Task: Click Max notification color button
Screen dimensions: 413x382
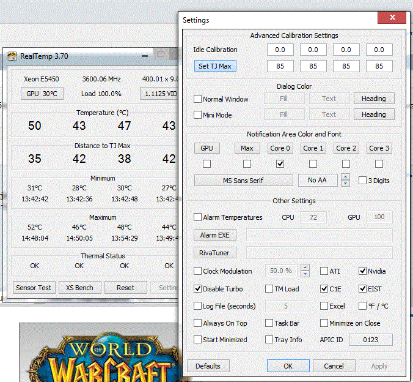Action: 247,148
